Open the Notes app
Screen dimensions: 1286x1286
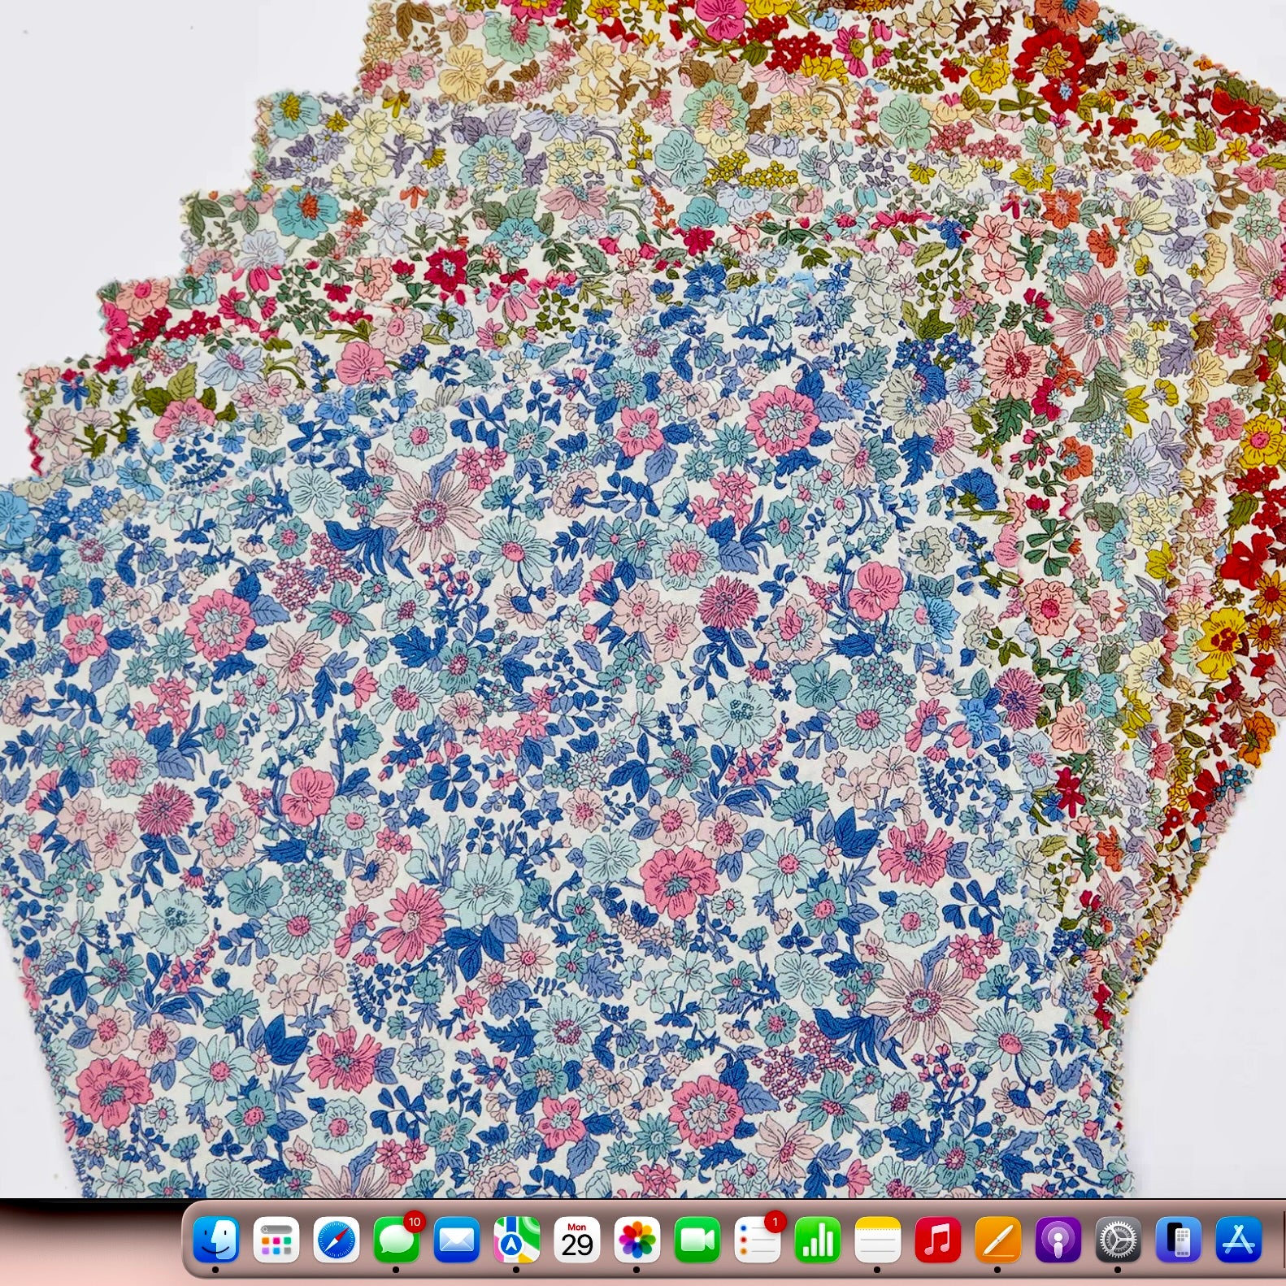tap(878, 1240)
